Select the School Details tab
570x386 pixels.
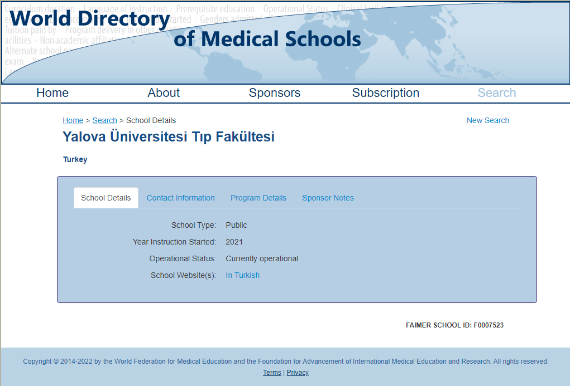(106, 198)
